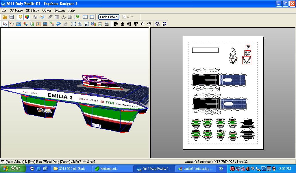Check the Auto checkbox

(124, 17)
